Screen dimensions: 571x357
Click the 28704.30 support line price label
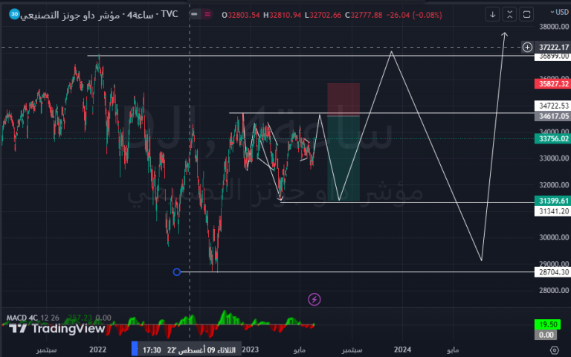[x=553, y=272]
